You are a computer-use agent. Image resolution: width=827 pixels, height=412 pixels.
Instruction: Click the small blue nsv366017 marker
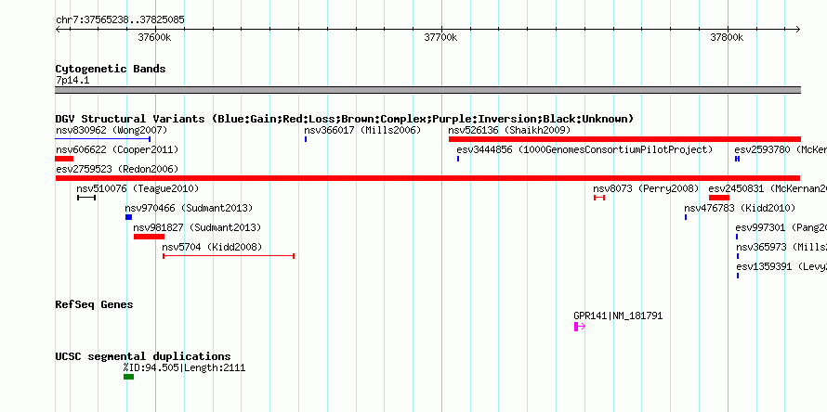click(306, 139)
